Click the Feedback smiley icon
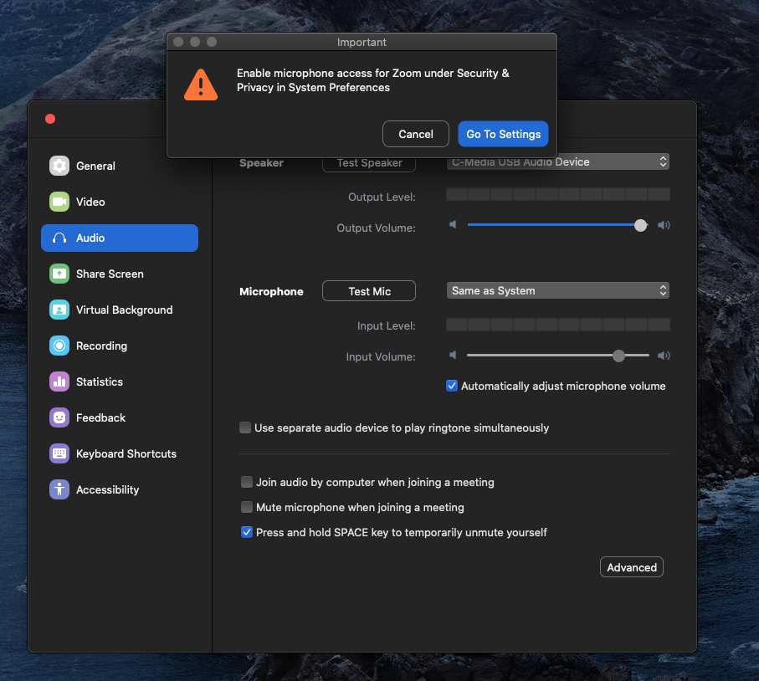Image resolution: width=759 pixels, height=681 pixels. 59,417
